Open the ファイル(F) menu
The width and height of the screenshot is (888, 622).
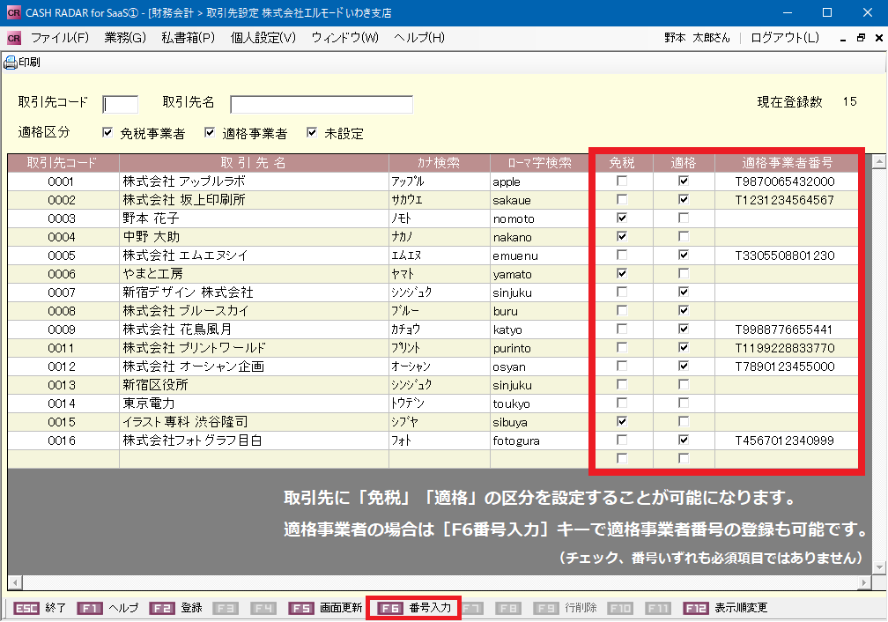(x=60, y=38)
